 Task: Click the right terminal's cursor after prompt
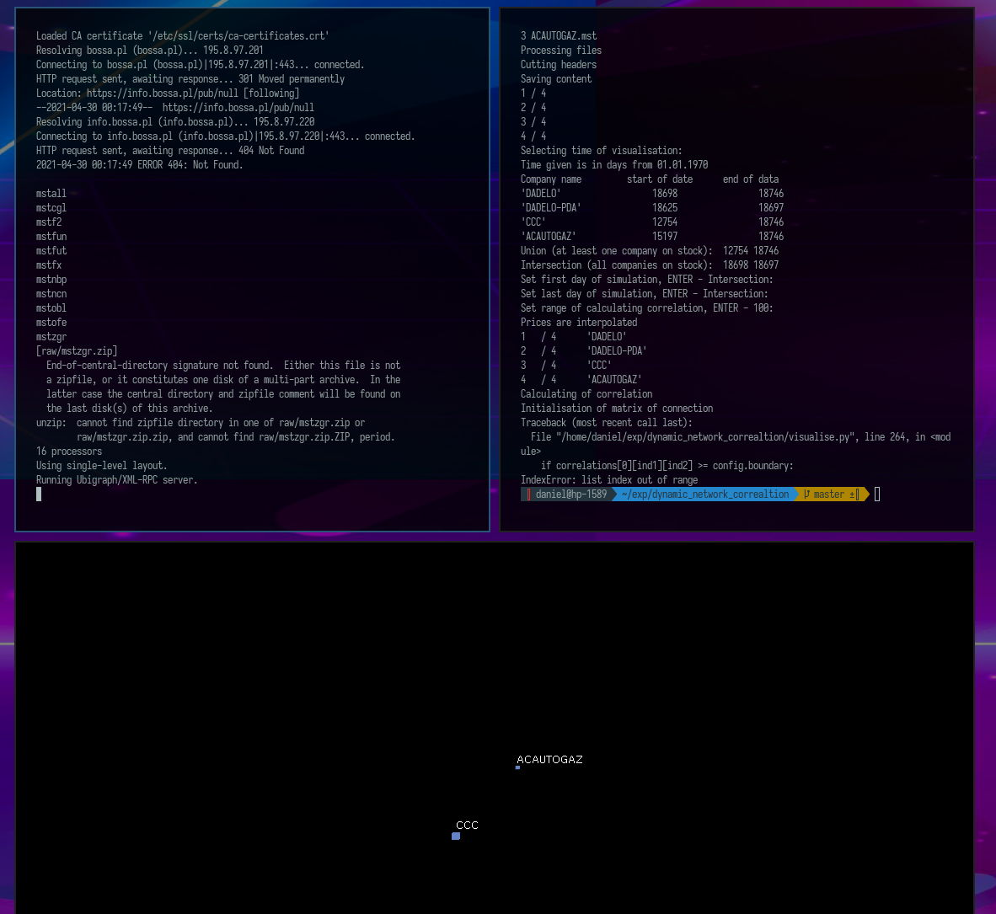pos(877,494)
